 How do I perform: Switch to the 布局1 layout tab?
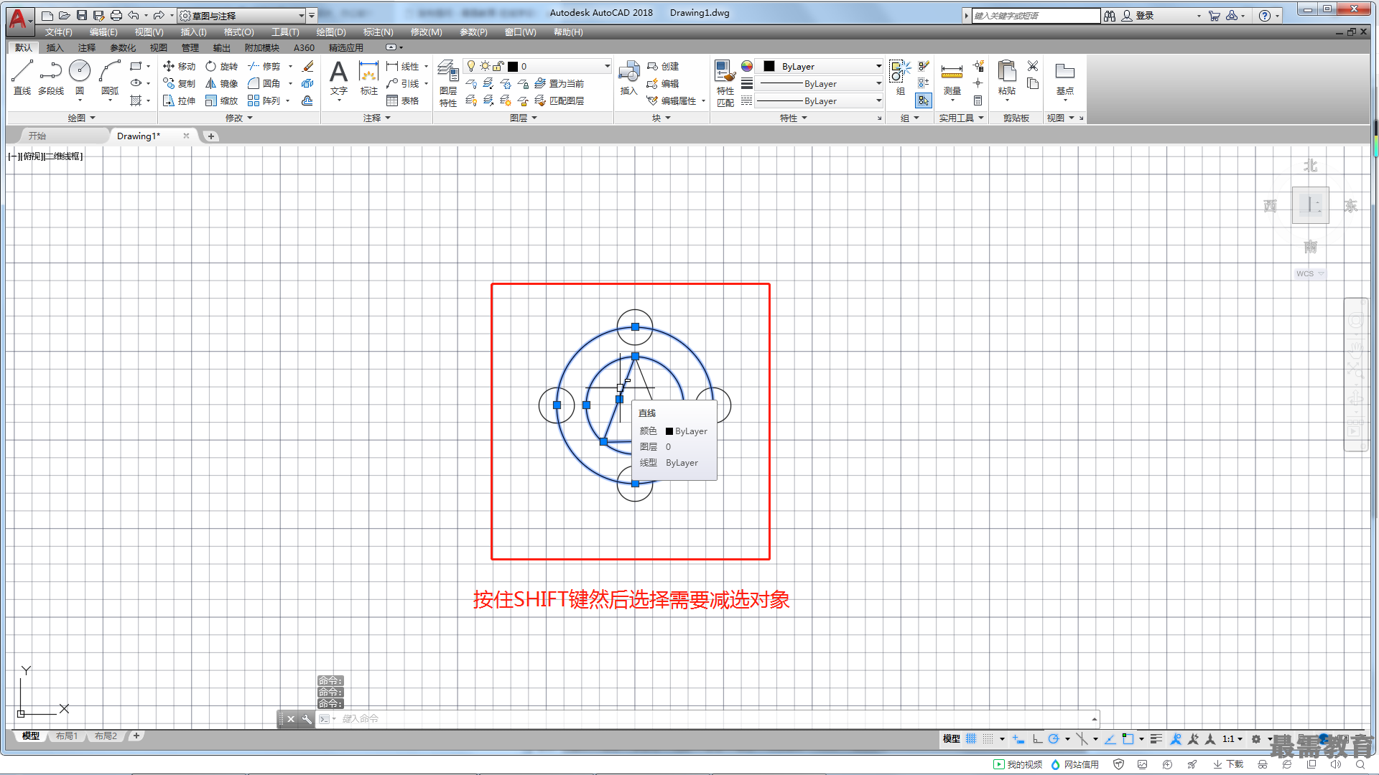click(x=67, y=736)
